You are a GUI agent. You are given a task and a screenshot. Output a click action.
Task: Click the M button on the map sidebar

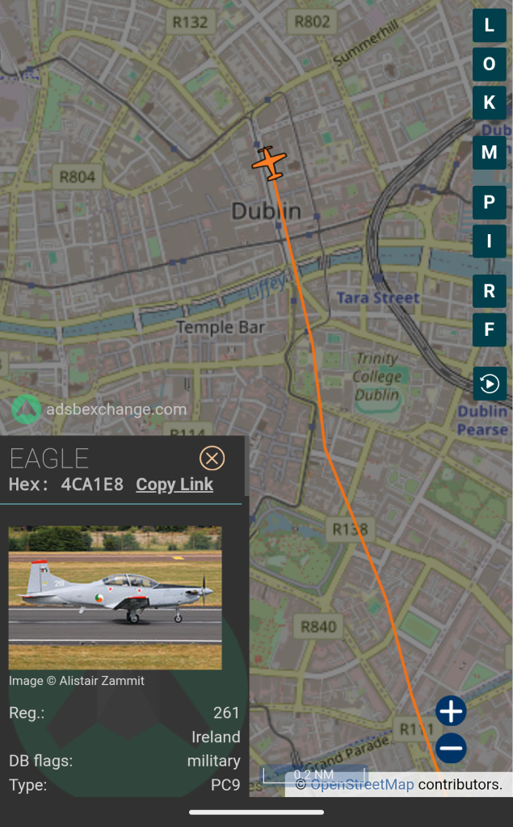pyautogui.click(x=490, y=153)
